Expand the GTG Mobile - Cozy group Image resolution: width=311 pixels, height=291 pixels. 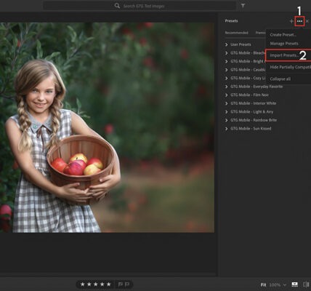click(245, 78)
